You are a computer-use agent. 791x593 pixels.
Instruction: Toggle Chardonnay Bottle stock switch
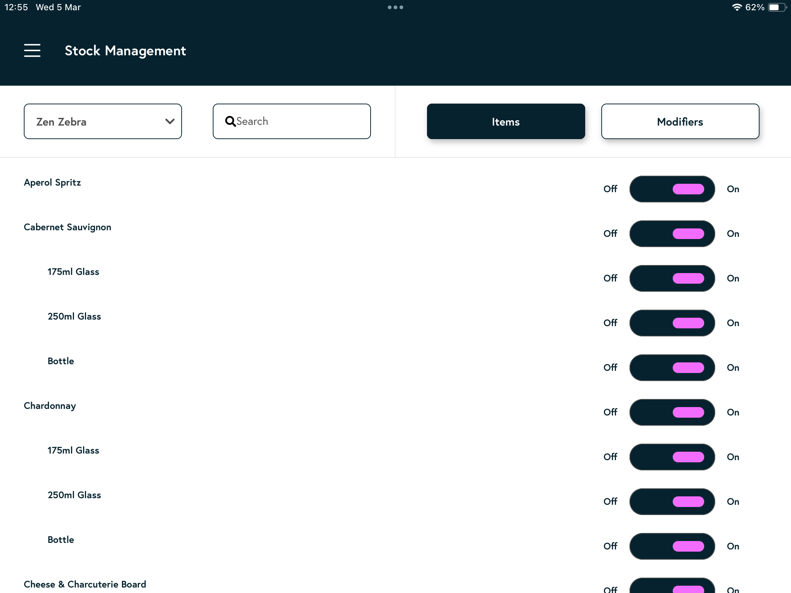[x=672, y=546]
